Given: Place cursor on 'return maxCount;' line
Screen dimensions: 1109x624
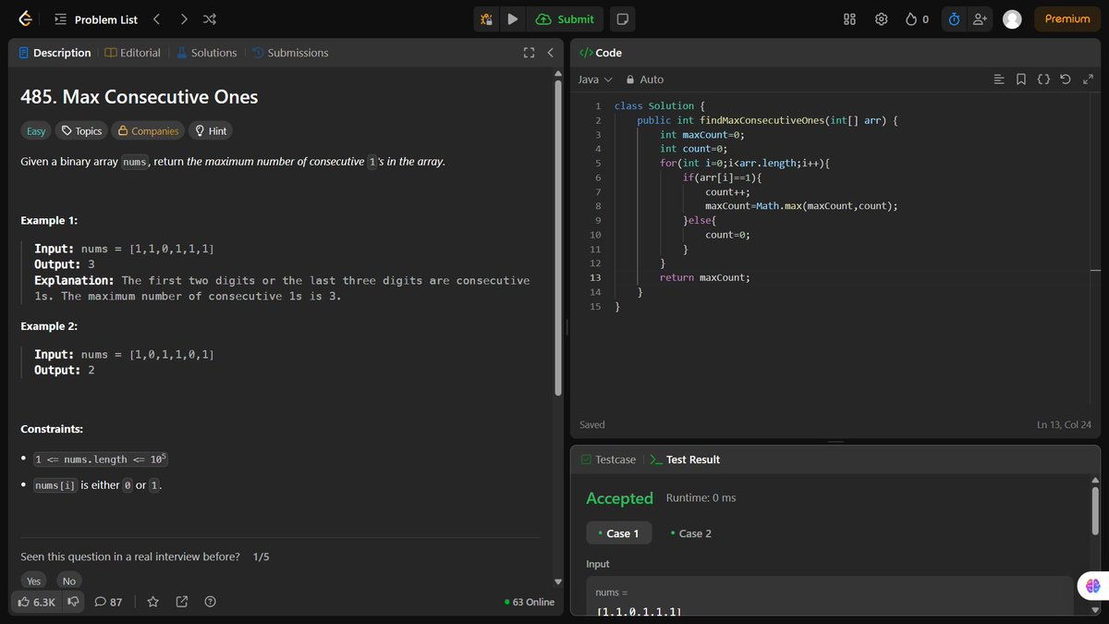Looking at the screenshot, I should click(x=705, y=277).
